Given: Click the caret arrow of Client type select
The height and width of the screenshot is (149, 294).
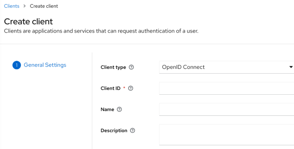Looking at the screenshot, I should 291,67.
